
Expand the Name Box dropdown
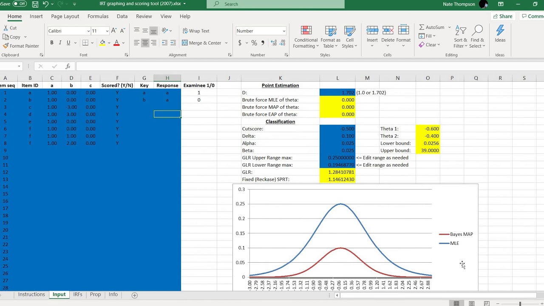[19, 66]
